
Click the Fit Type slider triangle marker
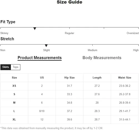tap(35, 28)
